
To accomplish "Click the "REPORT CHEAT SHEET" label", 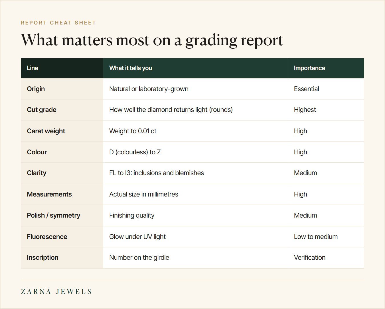I will 58,23.
